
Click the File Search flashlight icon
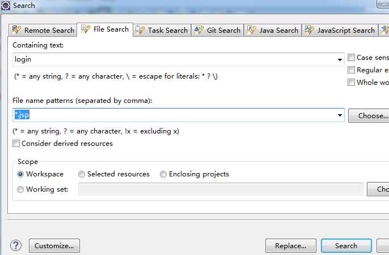[86, 29]
